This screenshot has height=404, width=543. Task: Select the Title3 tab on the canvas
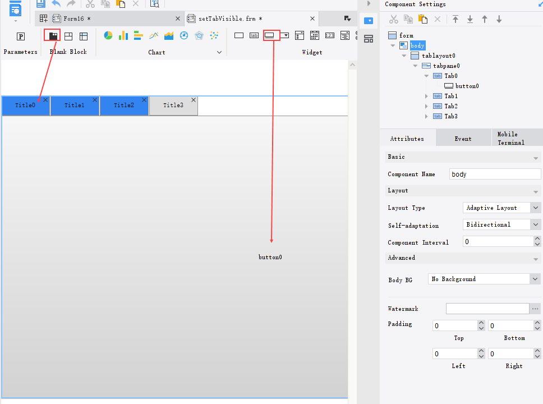pyautogui.click(x=173, y=105)
